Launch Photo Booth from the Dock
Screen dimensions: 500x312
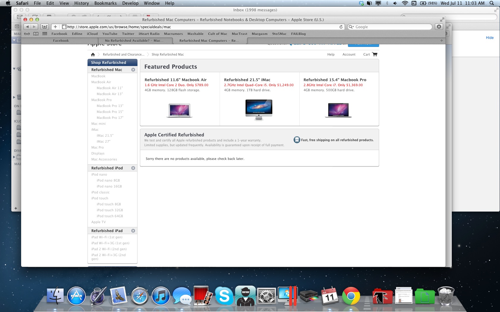pyautogui.click(x=203, y=296)
